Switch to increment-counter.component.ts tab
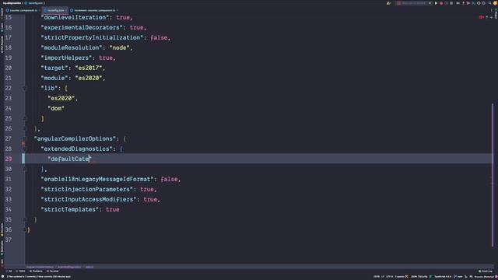This screenshot has height=280, width=498. pos(94,10)
